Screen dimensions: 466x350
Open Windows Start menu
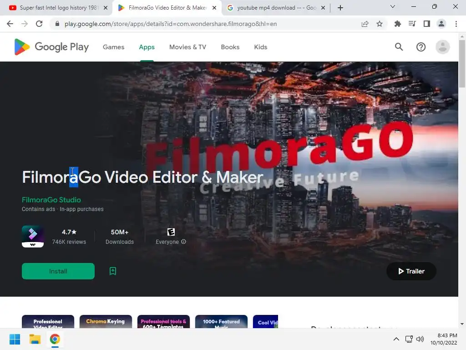(x=15, y=339)
